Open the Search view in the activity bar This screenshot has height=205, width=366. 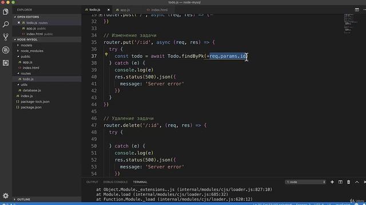click(5, 24)
